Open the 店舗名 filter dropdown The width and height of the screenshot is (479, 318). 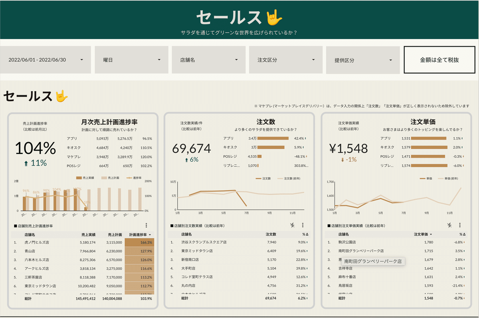point(209,60)
